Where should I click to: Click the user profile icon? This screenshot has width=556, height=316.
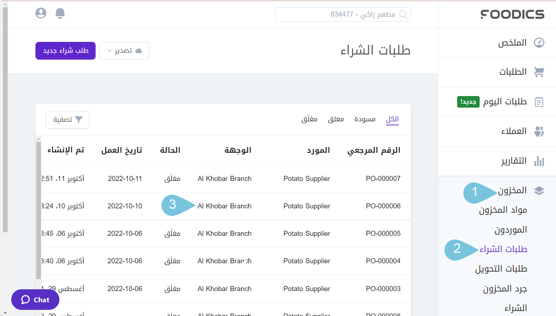click(x=41, y=13)
